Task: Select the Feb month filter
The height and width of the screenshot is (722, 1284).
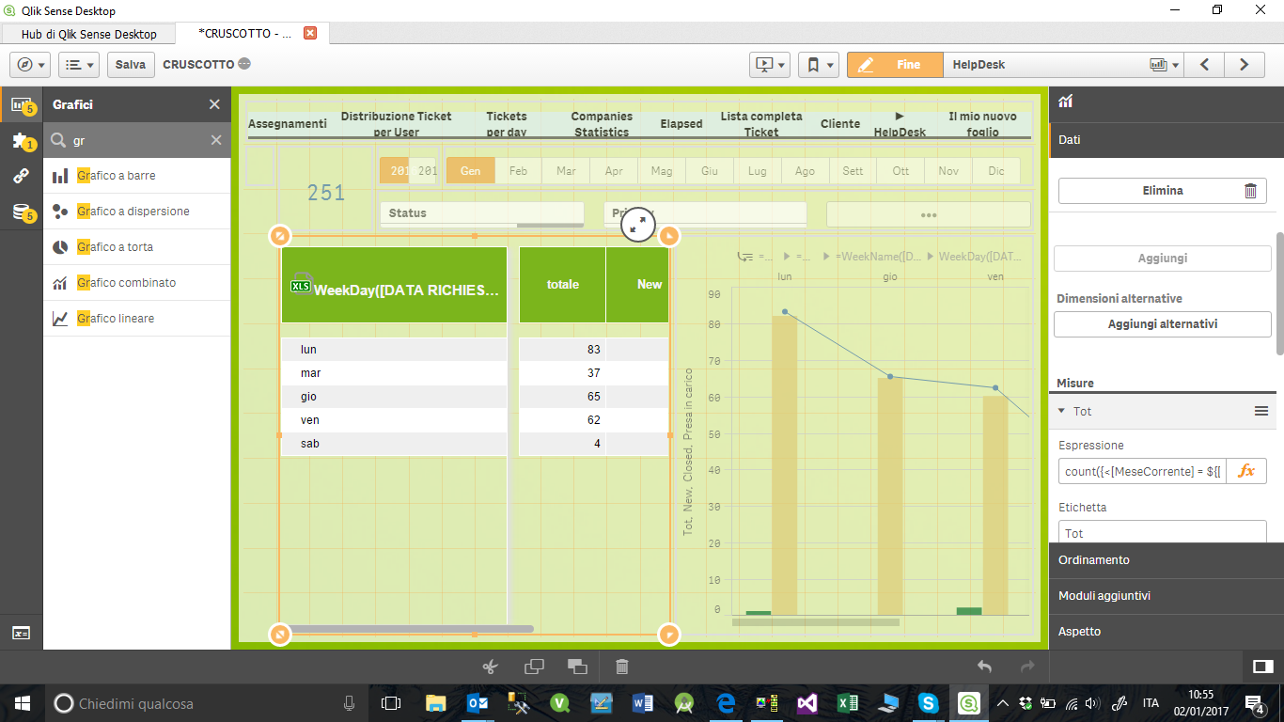Action: (518, 171)
